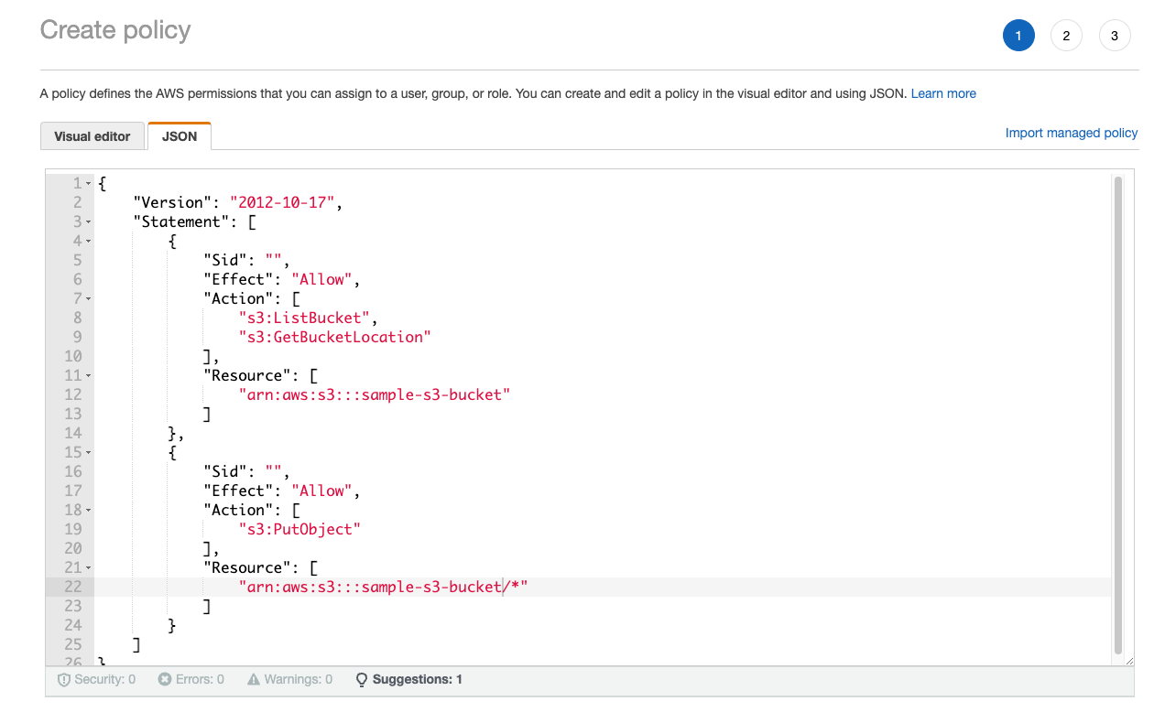Collapse the Statement array on line 3

pos(88,221)
